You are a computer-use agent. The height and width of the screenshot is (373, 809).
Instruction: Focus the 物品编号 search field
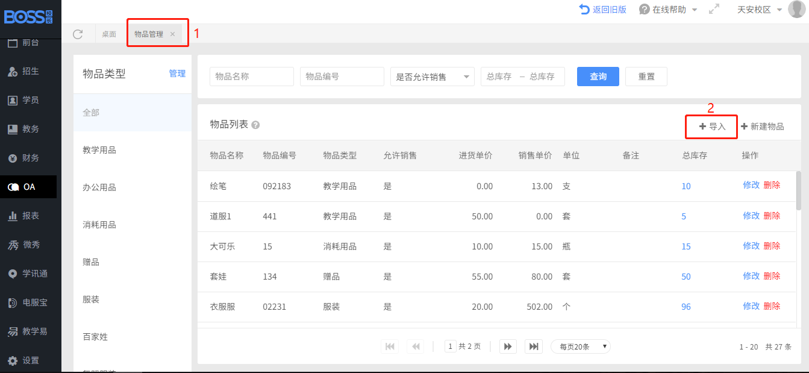342,77
